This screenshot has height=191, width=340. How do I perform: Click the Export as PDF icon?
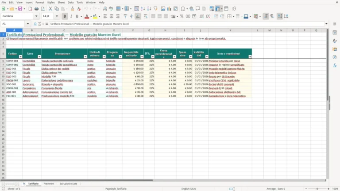point(30,9)
